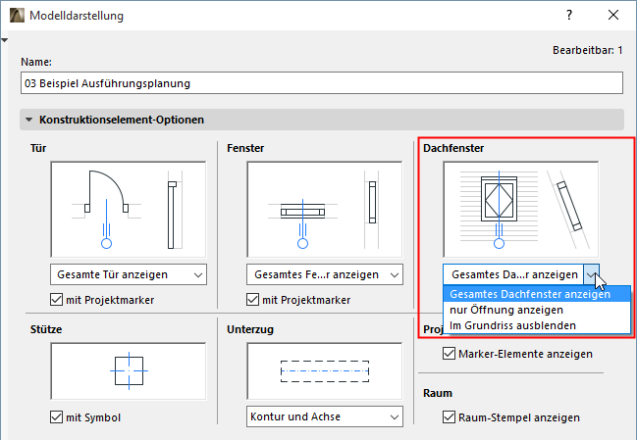Click the window (Fenster) preview symbol
The height and width of the screenshot is (440, 637).
point(325,209)
